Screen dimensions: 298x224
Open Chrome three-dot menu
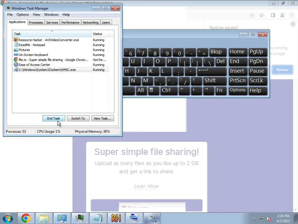[292, 15]
